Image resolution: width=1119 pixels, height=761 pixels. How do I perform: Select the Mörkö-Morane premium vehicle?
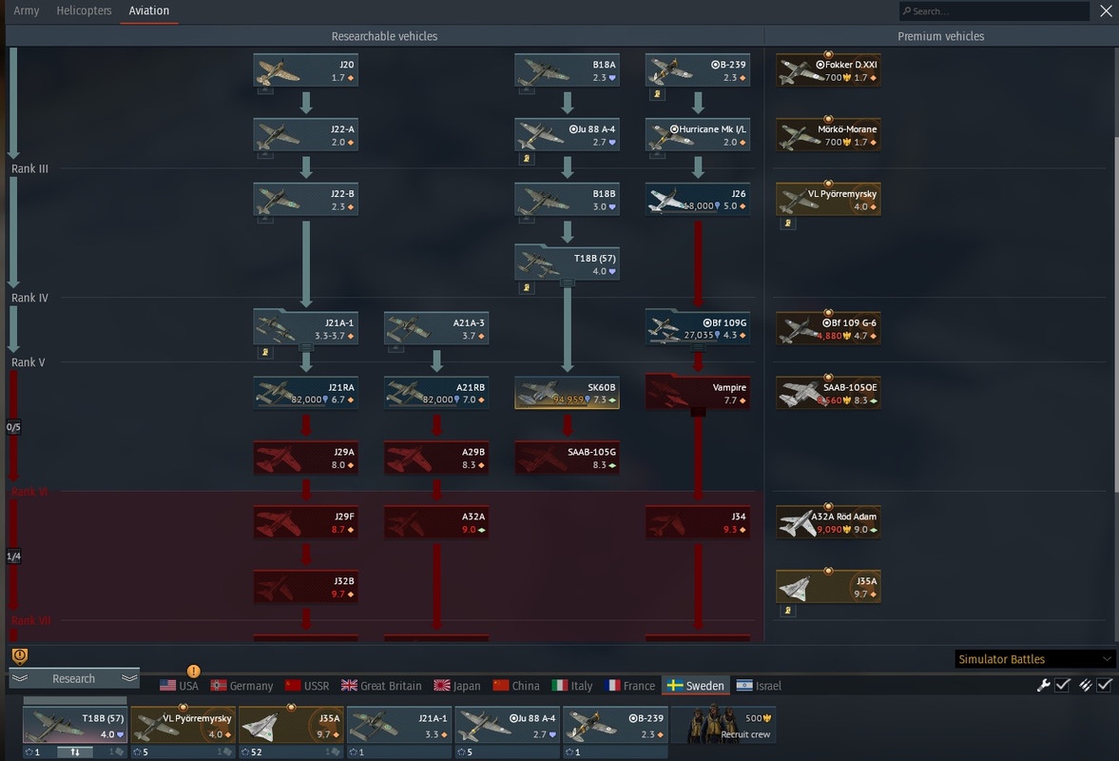pos(828,135)
